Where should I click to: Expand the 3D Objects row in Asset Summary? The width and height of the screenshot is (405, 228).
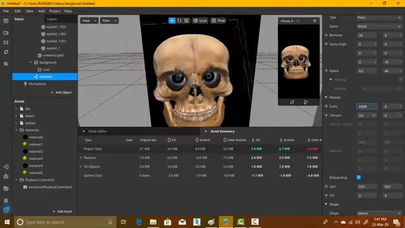pyautogui.click(x=80, y=167)
